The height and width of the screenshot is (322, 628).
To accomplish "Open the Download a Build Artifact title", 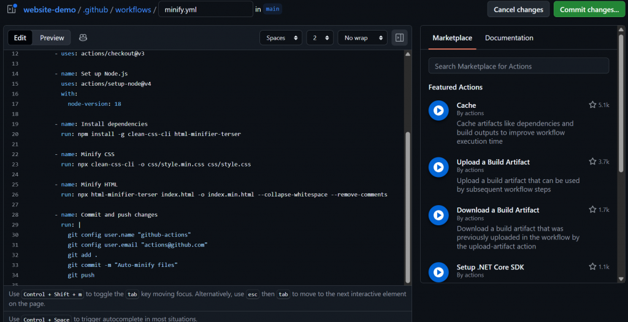I will 498,210.
